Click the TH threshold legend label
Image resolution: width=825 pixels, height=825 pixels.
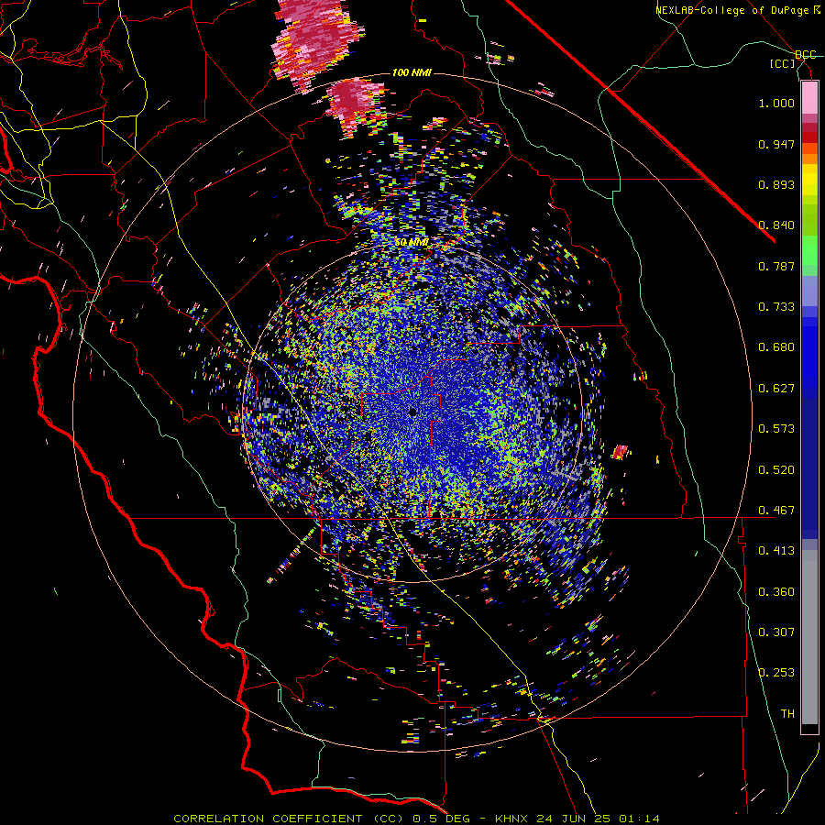pos(787,714)
